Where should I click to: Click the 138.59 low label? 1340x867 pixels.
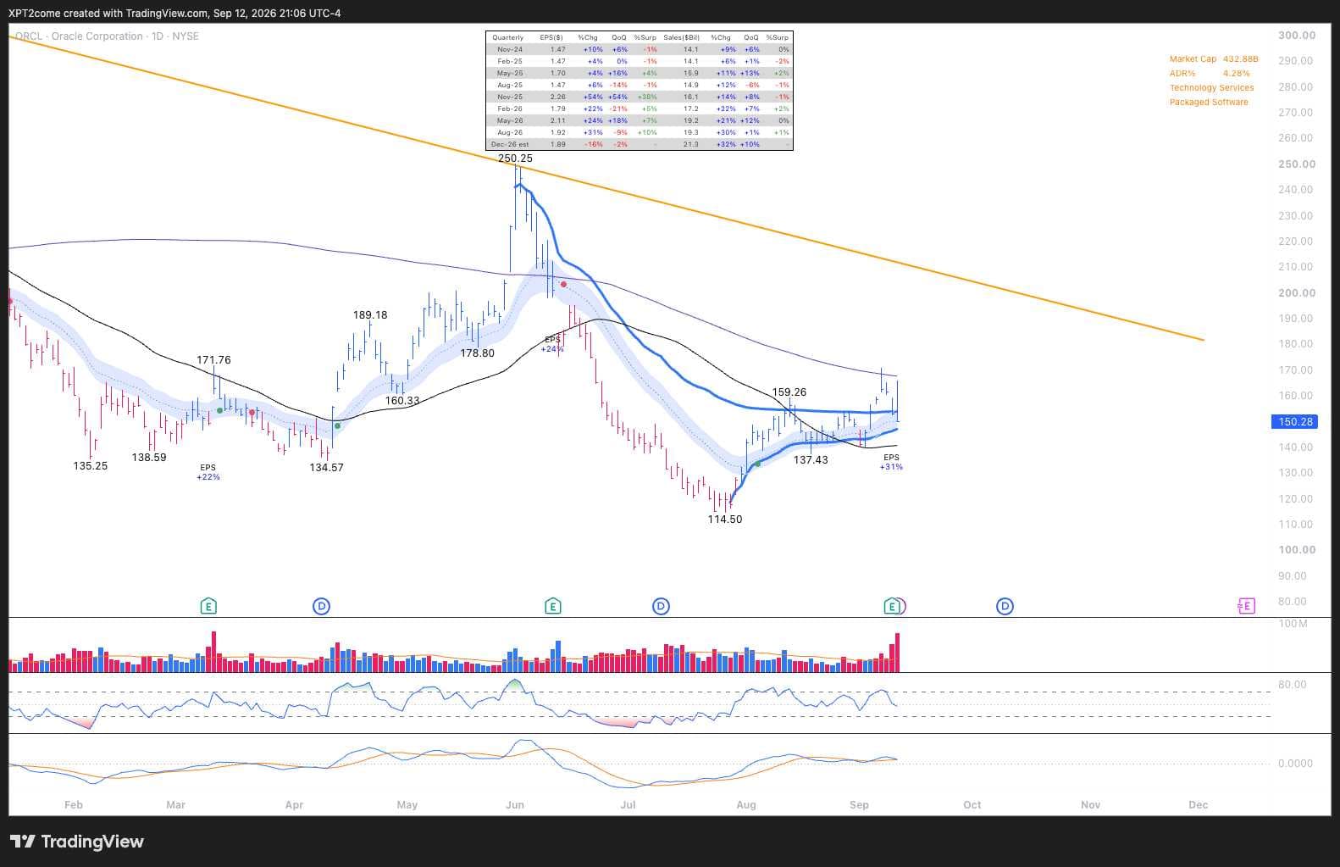[149, 458]
